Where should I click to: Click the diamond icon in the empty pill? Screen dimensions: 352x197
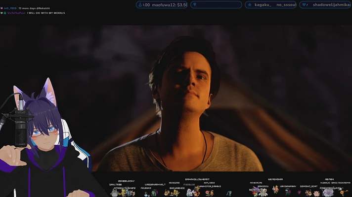pos(195,4)
